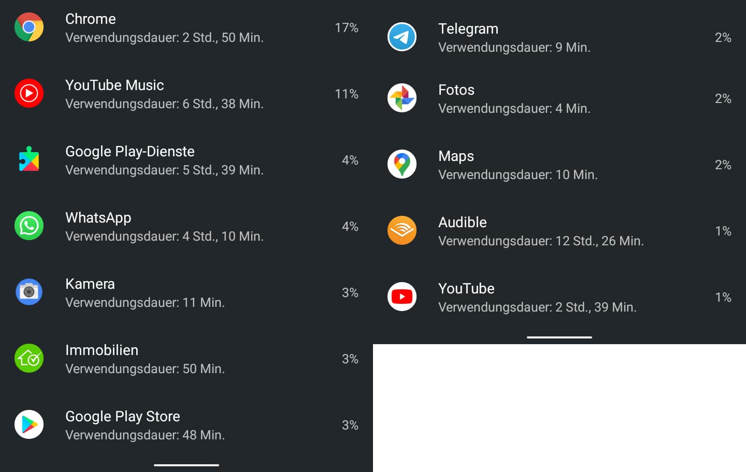Tap the Fotos pinwheel icon

pos(402,98)
